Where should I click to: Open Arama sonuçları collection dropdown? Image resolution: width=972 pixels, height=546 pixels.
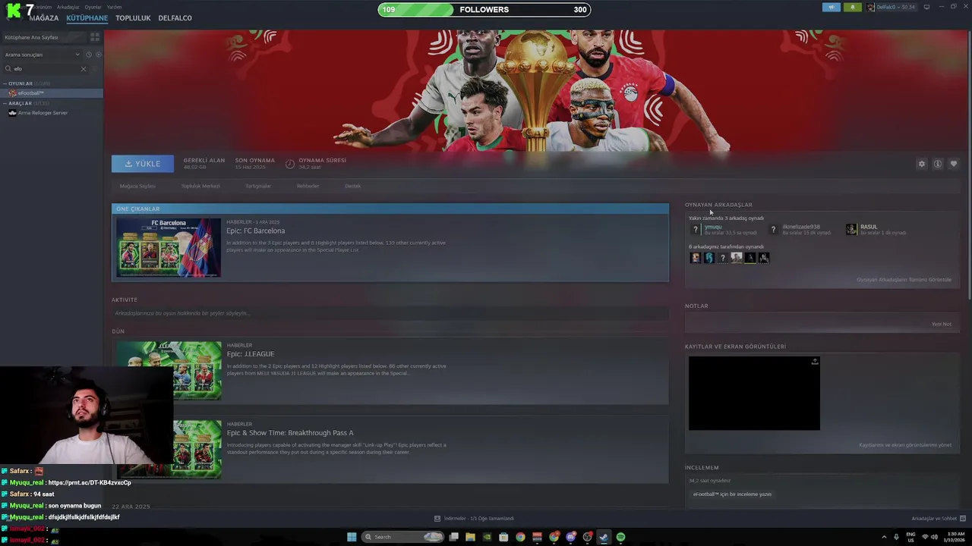tap(42, 55)
